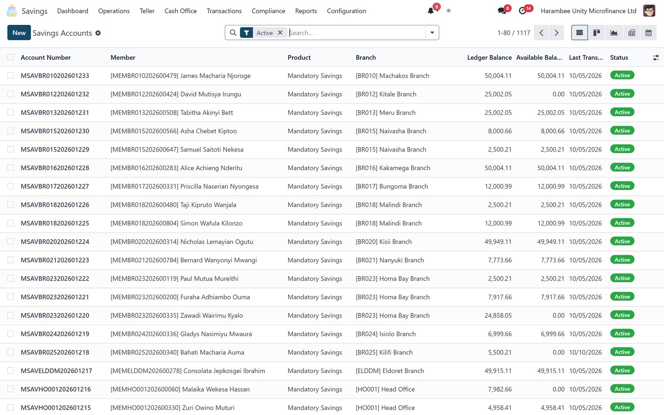
Task: Tick the row of Tabitha Akinyi Bett
Action: pos(11,112)
